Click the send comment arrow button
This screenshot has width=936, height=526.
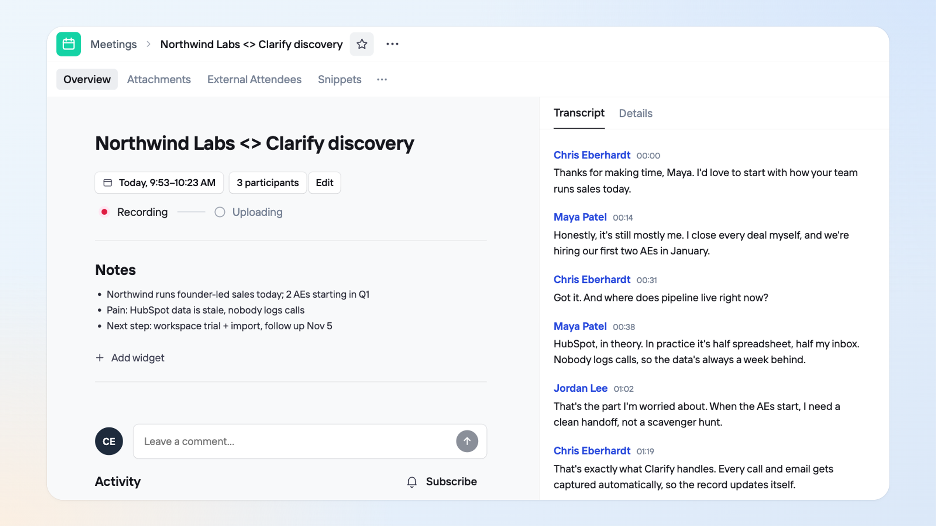click(x=467, y=441)
